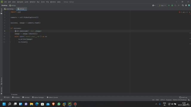Open the Run menu

coord(38,2)
